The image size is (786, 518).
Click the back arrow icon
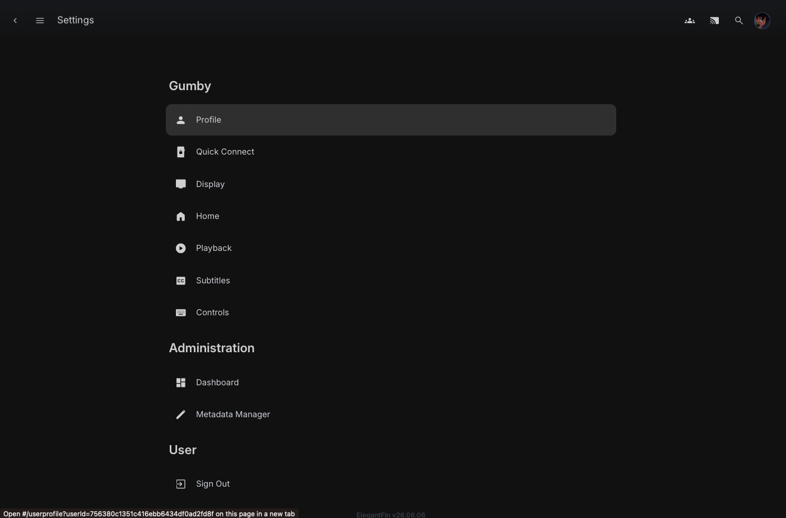[x=15, y=21]
